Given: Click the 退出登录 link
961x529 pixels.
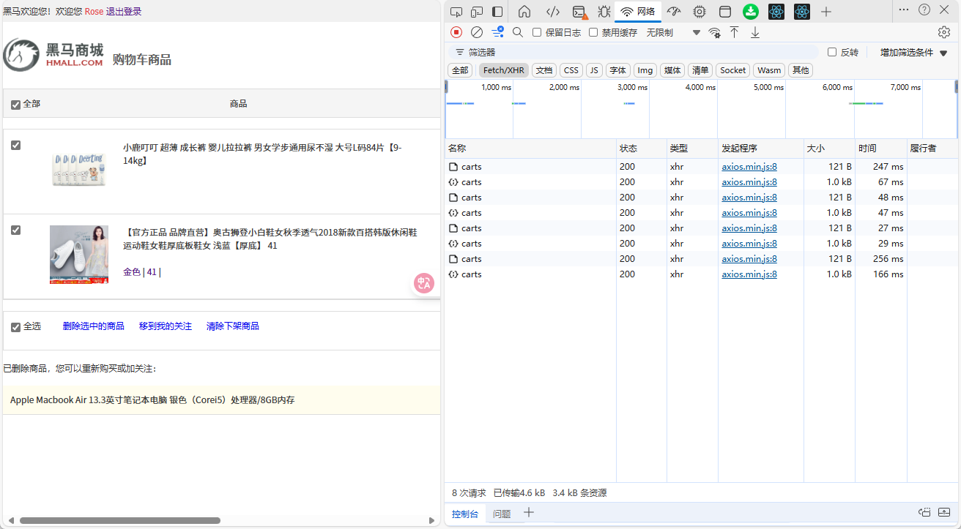Looking at the screenshot, I should (x=124, y=12).
